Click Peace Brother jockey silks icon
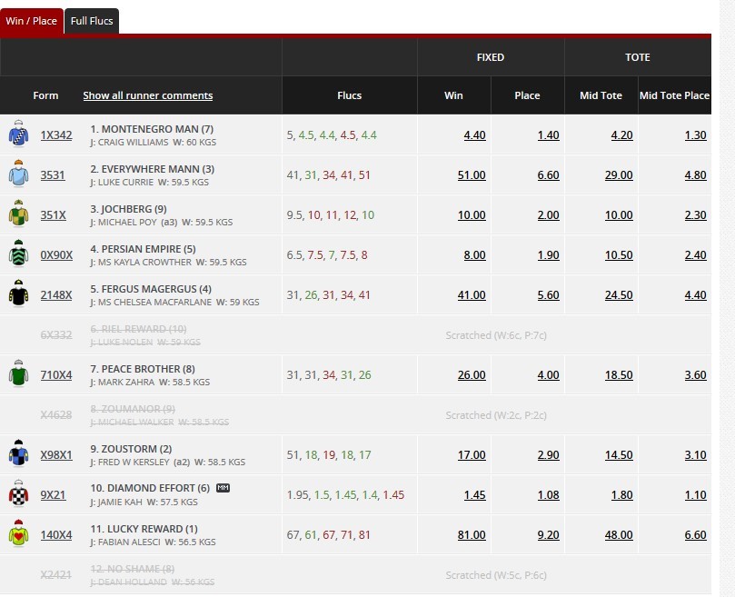Viewport: 735px width, 597px height. (x=19, y=373)
